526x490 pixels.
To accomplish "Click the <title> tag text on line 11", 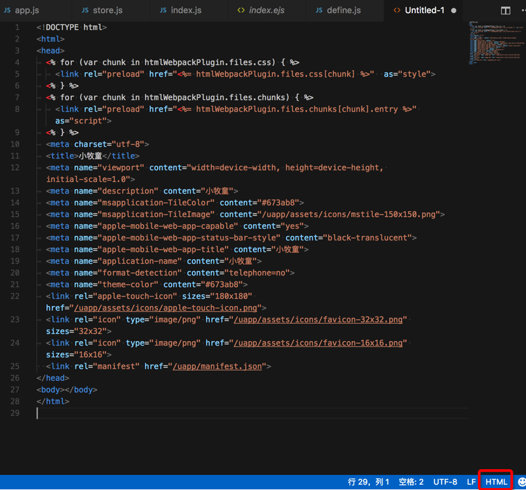I will coord(62,156).
